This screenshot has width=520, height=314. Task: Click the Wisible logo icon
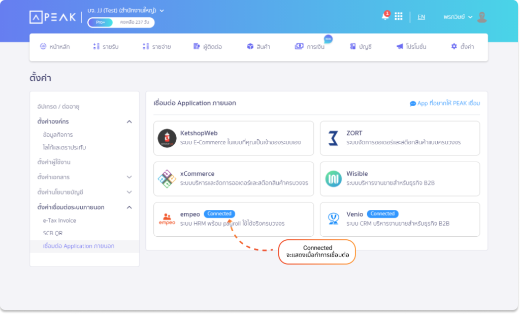tap(333, 179)
